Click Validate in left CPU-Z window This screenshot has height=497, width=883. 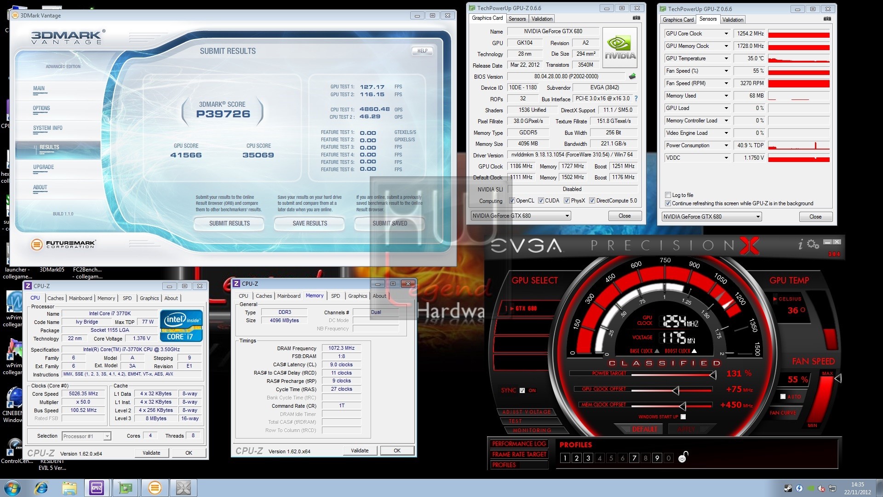pos(151,453)
